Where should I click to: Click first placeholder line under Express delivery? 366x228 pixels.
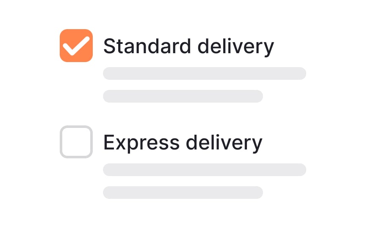[x=205, y=170]
